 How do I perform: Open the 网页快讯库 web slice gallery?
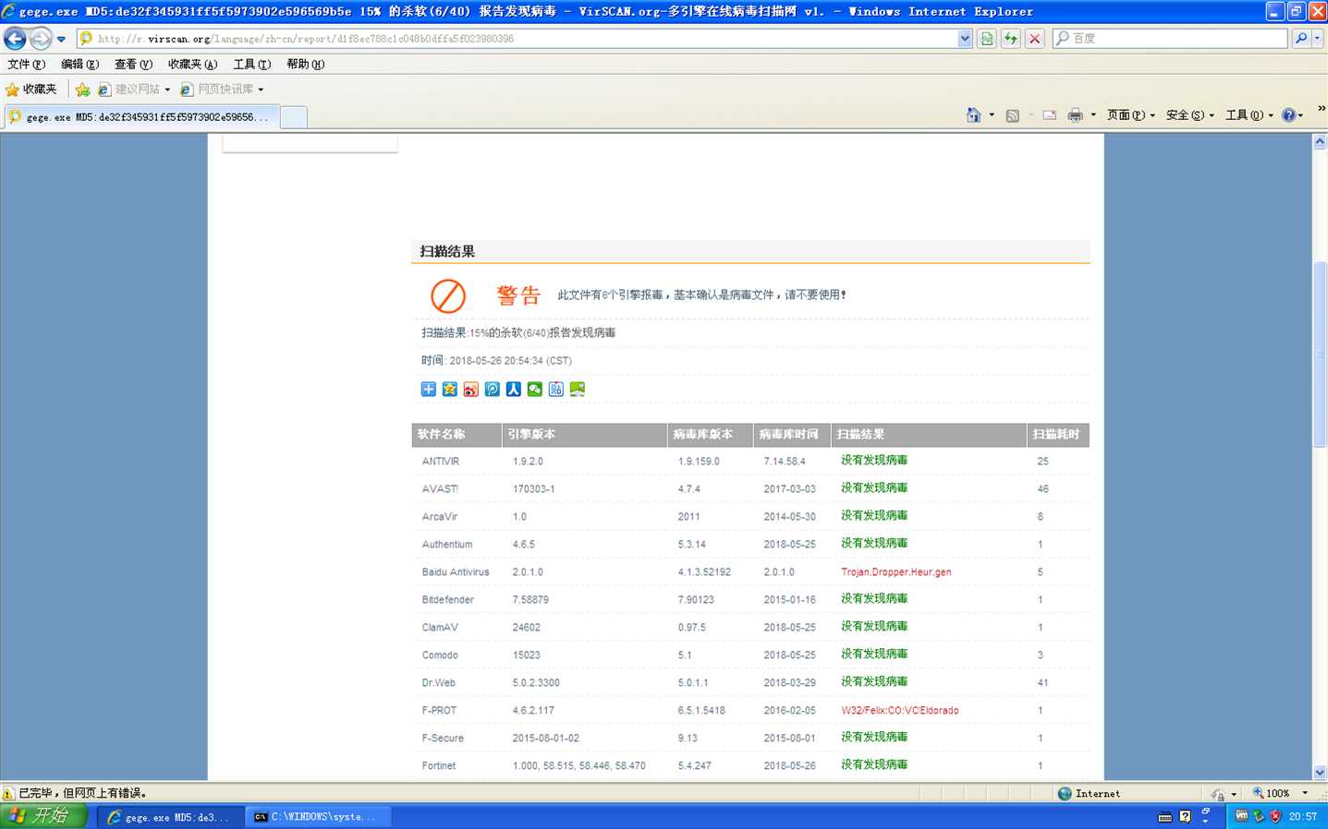tap(222, 90)
